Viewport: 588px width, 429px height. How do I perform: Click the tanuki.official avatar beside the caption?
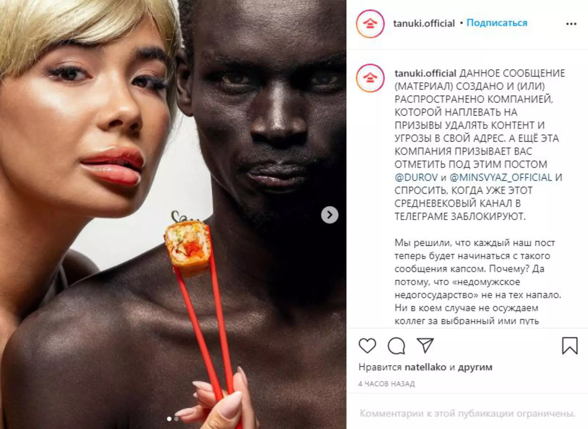pyautogui.click(x=370, y=78)
